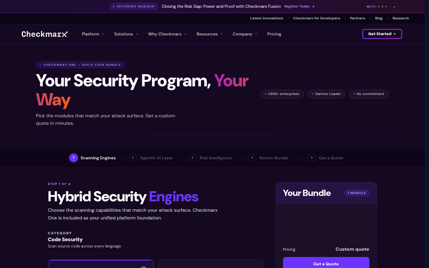
Task: Click Get a Quote in Your Bundle
Action: pos(326,263)
